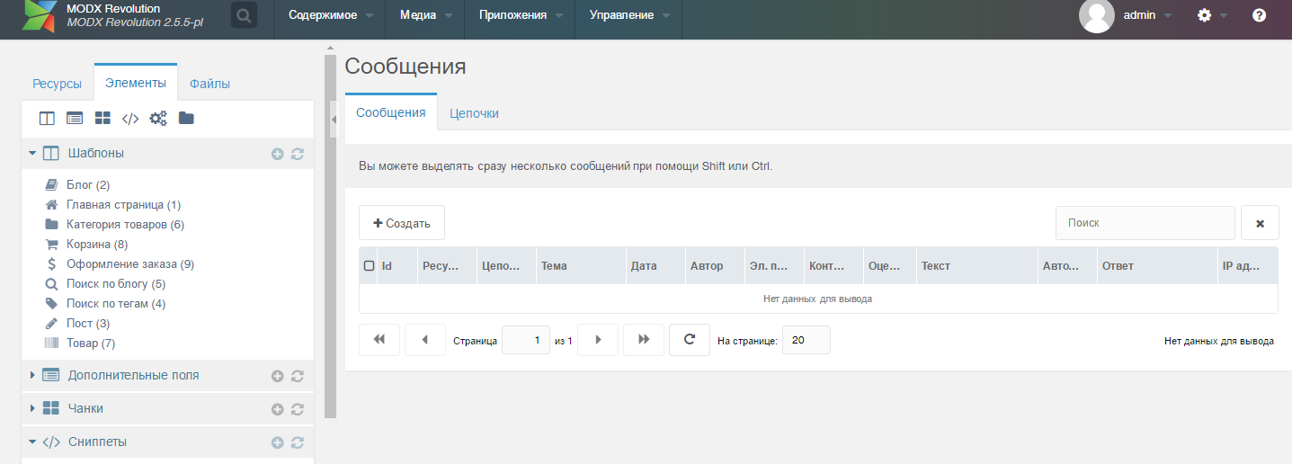
Task: Click the MODX Revolution logo
Action: click(38, 15)
